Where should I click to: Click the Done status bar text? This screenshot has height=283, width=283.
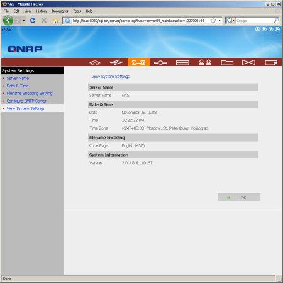pos(7,279)
